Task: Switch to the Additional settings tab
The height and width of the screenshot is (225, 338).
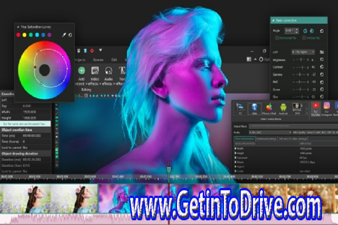Action: (x=267, y=139)
